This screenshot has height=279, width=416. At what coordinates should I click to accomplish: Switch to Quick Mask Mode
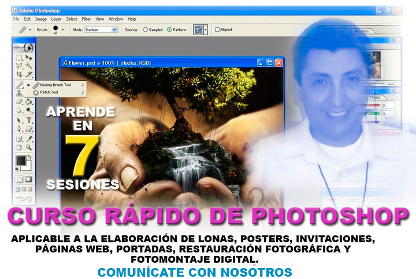pos(29,180)
